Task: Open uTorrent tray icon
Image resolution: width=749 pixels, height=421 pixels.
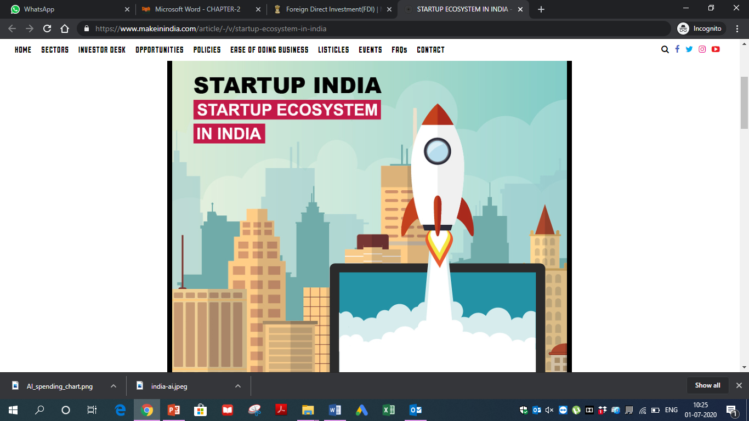Action: [x=576, y=410]
